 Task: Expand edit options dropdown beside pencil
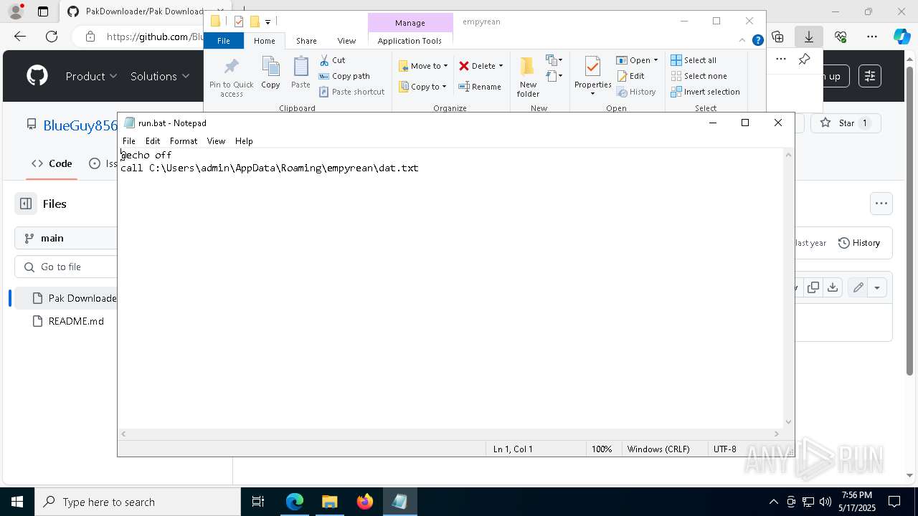click(x=877, y=287)
